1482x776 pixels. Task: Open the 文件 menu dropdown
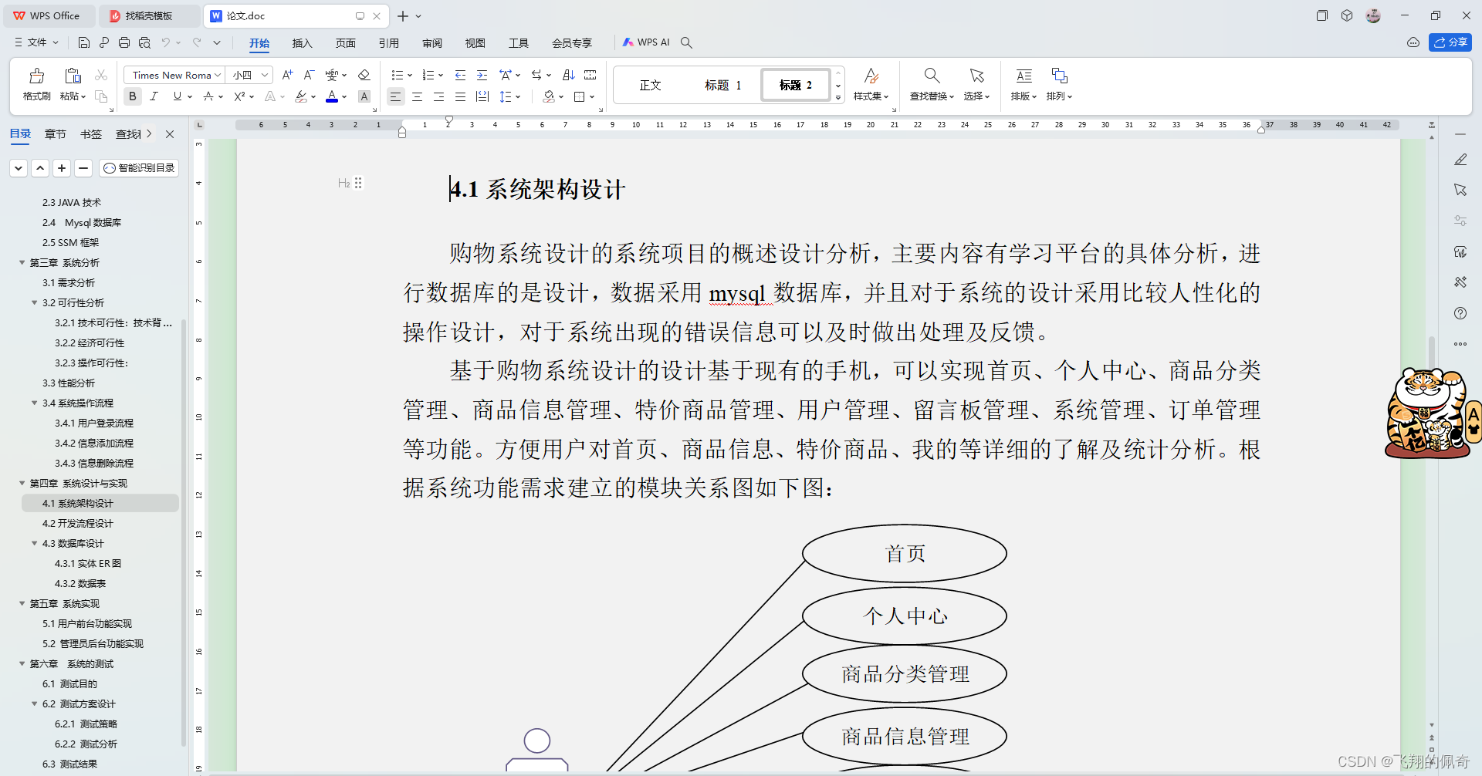(36, 42)
